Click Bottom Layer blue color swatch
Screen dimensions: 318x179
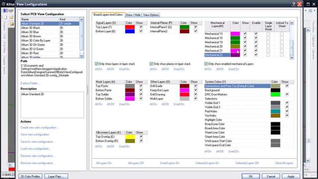click(x=130, y=31)
